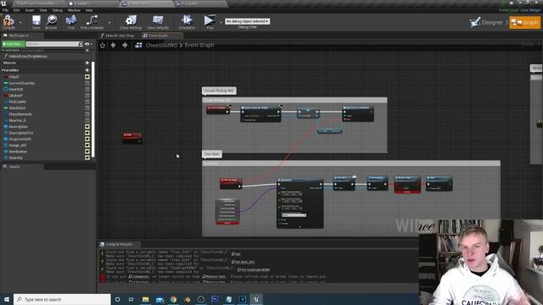This screenshot has width=543, height=305.
Task: Open the My Blueprint tab
Action: pyautogui.click(x=19, y=36)
